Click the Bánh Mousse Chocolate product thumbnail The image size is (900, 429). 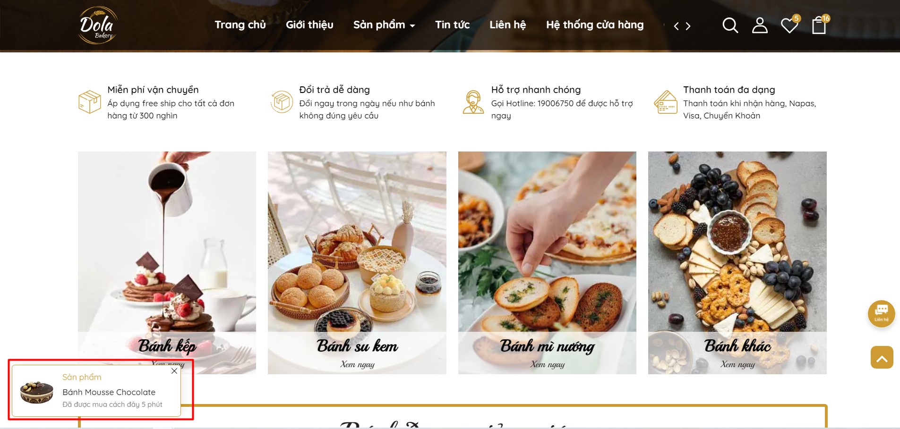point(36,391)
